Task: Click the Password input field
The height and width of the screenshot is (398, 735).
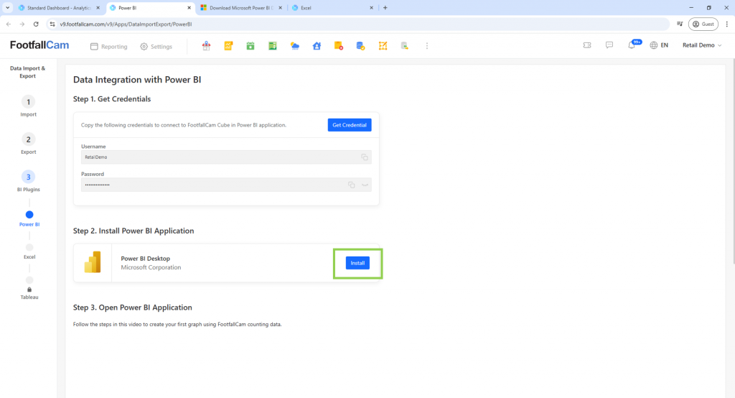Action: pos(226,185)
